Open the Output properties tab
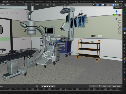The height and width of the screenshot is (94, 126). click(x=124, y=45)
